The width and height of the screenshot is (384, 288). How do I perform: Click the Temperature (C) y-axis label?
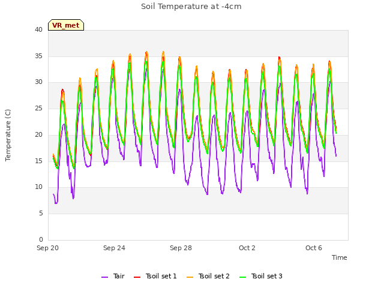click(x=8, y=135)
